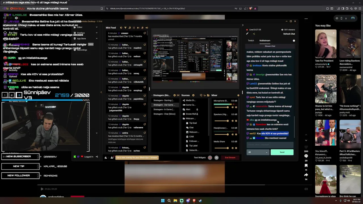363x204 pixels.
Task: Go to previous TikTok video up arrow
Action: 306,135
